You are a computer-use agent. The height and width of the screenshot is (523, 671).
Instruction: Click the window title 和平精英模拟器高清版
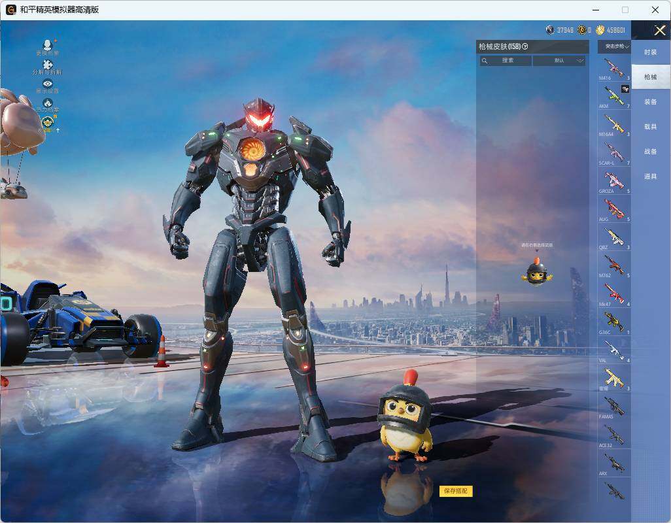point(60,9)
